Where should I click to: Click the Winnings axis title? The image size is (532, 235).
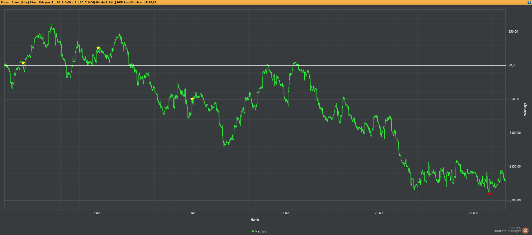point(525,109)
